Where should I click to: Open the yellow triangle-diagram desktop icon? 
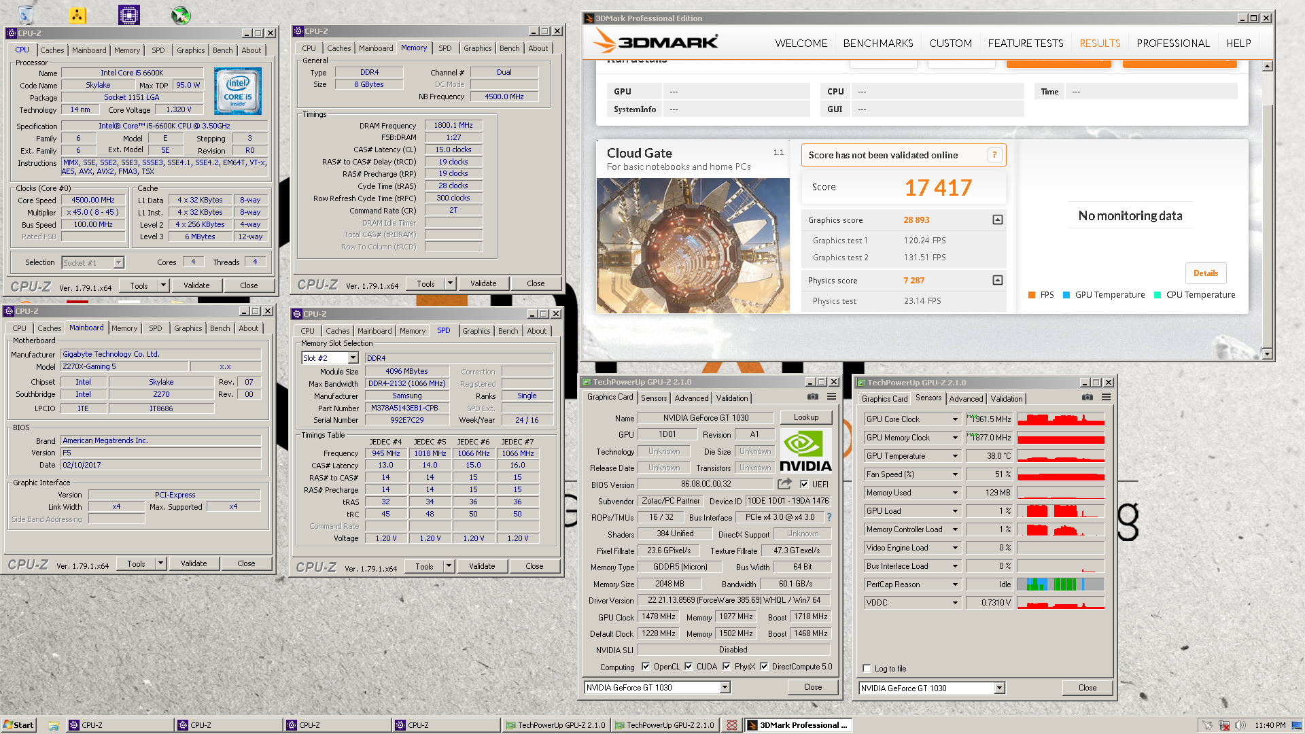pyautogui.click(x=77, y=14)
